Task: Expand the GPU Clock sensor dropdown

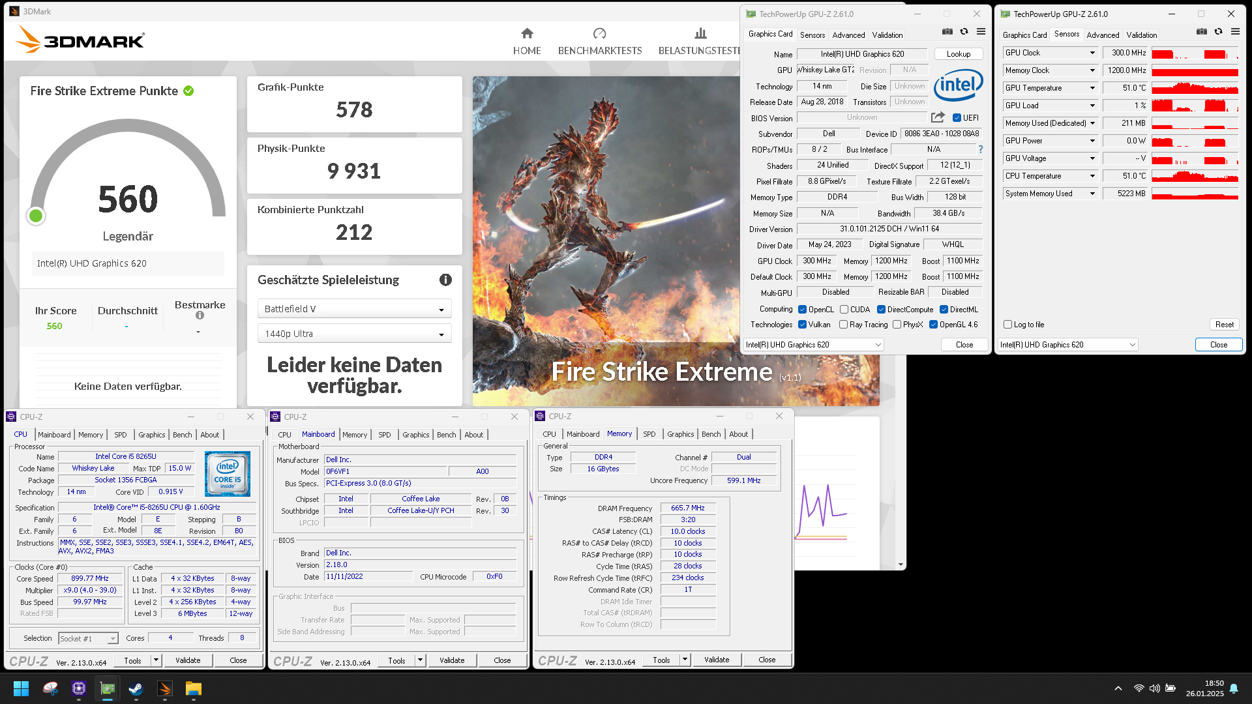Action: click(1092, 53)
